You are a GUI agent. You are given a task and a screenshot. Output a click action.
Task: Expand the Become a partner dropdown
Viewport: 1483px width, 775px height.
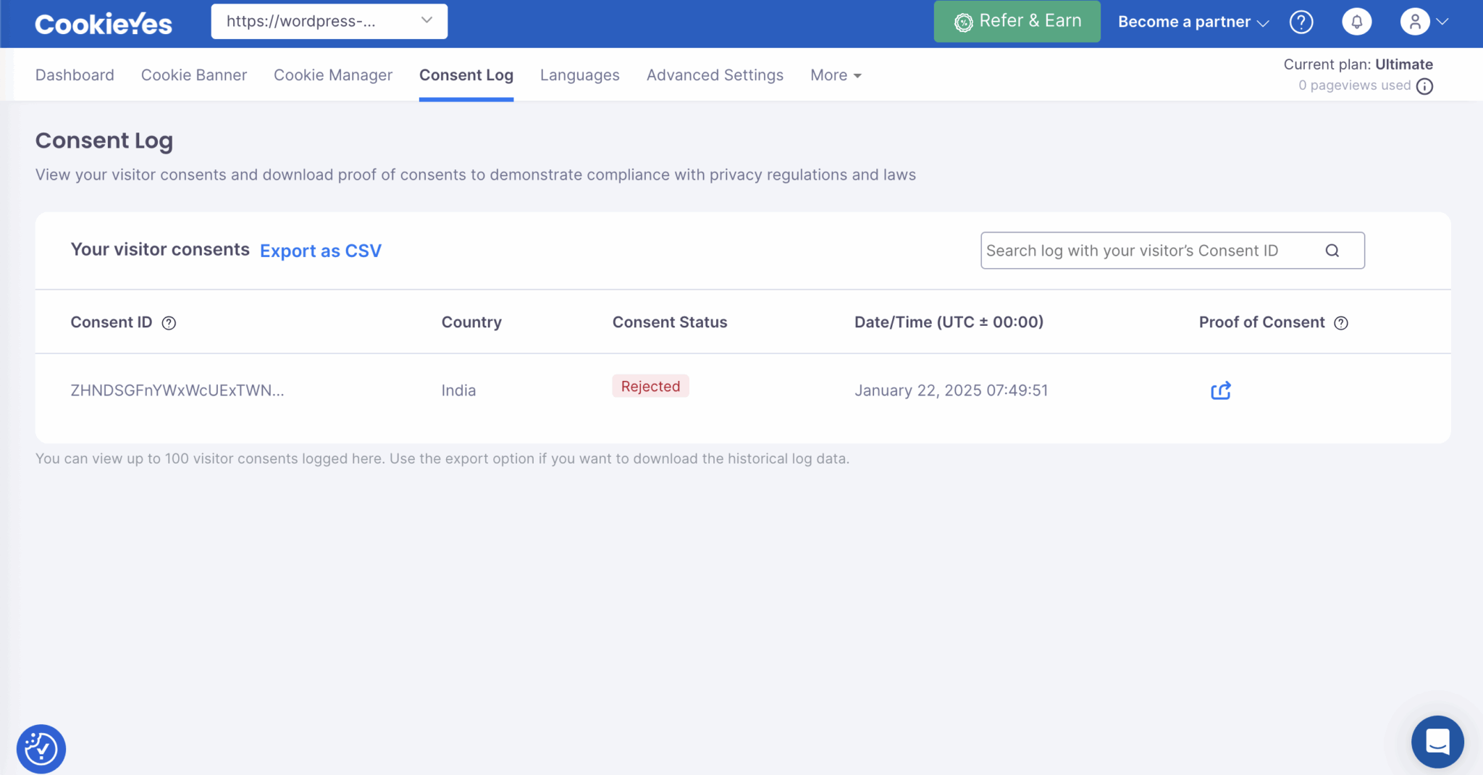1190,22
